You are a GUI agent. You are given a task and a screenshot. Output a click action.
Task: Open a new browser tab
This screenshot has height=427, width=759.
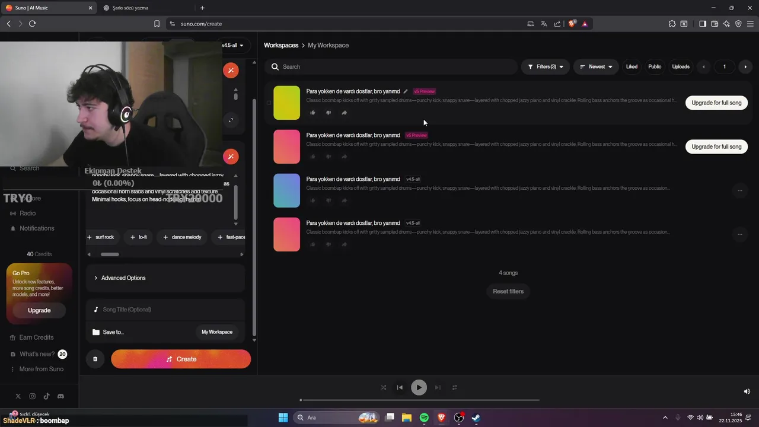coord(202,8)
